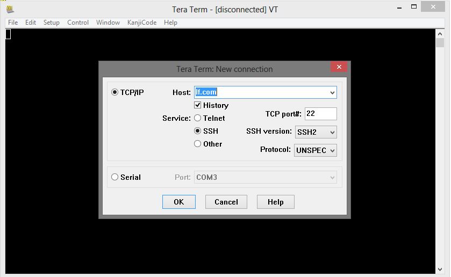This screenshot has height=277, width=451.
Task: Open the Protocol UNSPEC dropdown
Action: (x=315, y=150)
